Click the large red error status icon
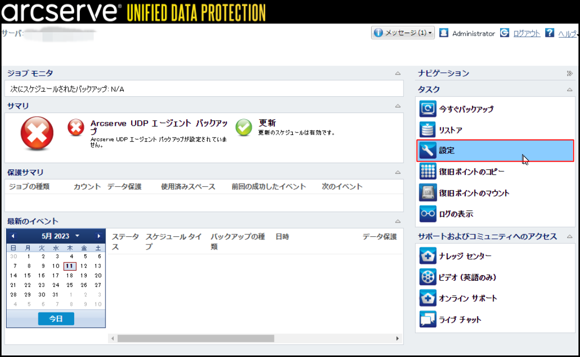The image size is (580, 357). [x=37, y=133]
